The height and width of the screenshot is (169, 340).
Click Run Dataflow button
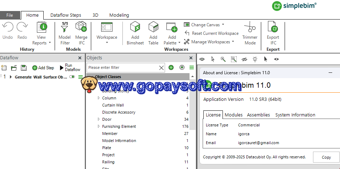coord(70,67)
